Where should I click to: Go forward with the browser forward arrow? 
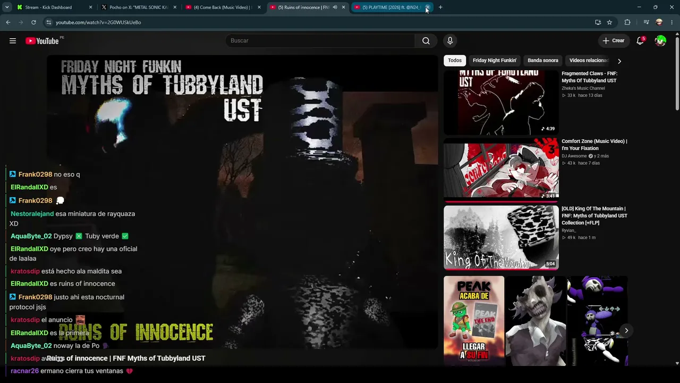coord(21,22)
